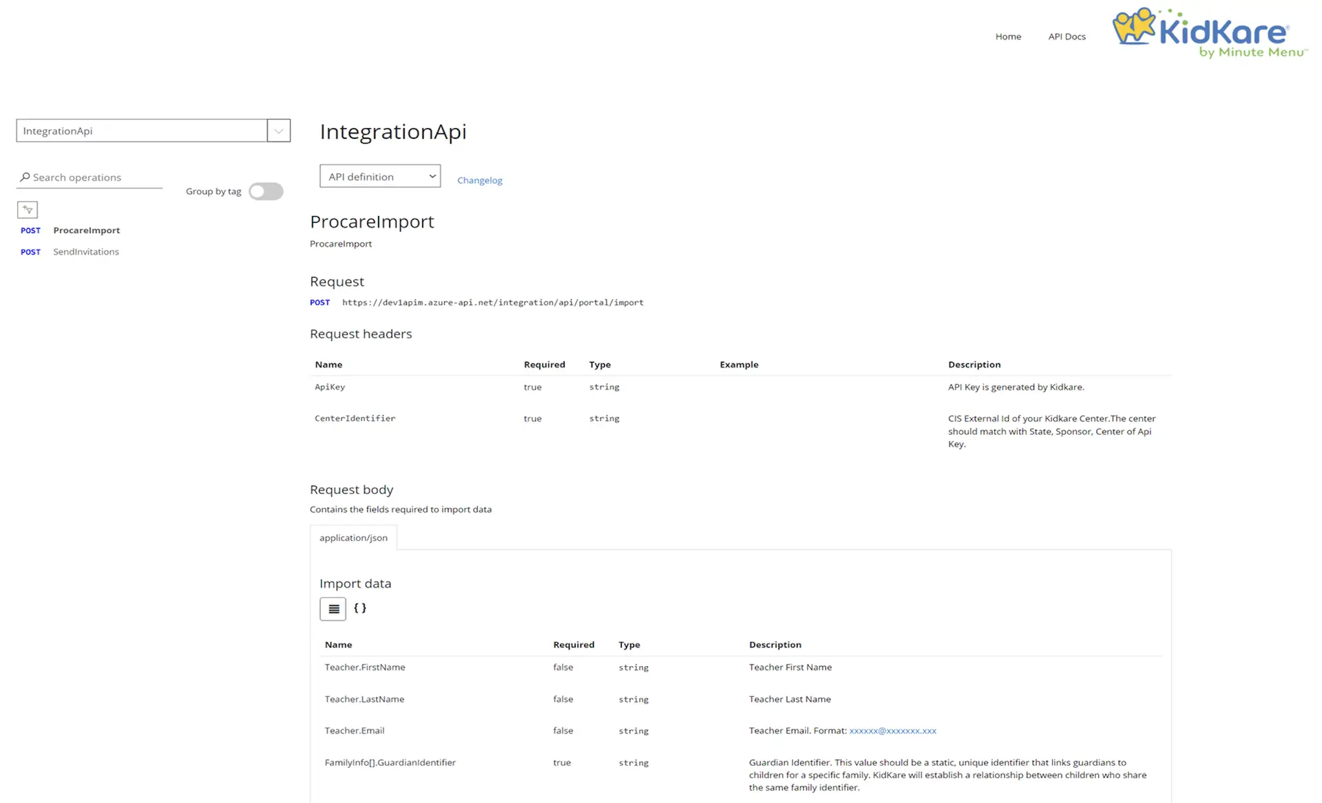Image resolution: width=1322 pixels, height=803 pixels.
Task: Click 'API Key is generated by Kidkare.' text
Action: tap(1016, 387)
